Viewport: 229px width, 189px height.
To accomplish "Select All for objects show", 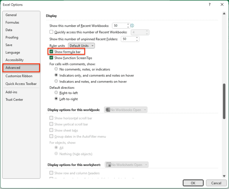I will pyautogui.click(x=56, y=147).
